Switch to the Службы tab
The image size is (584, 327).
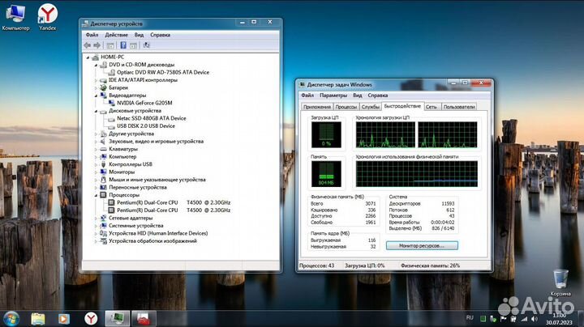[x=370, y=107]
